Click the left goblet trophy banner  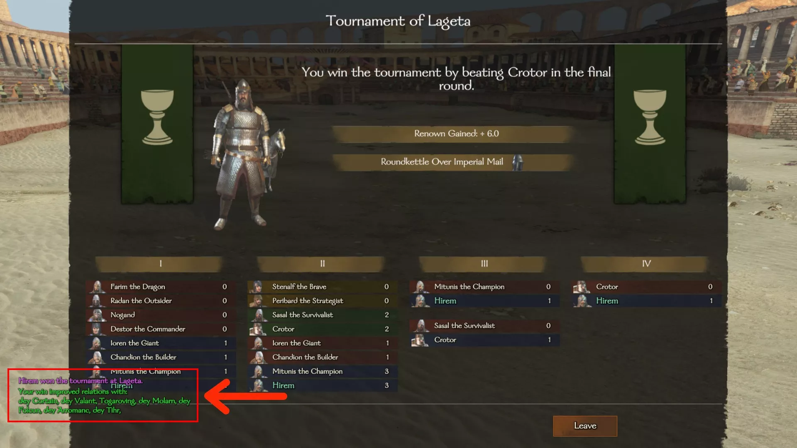tap(157, 124)
